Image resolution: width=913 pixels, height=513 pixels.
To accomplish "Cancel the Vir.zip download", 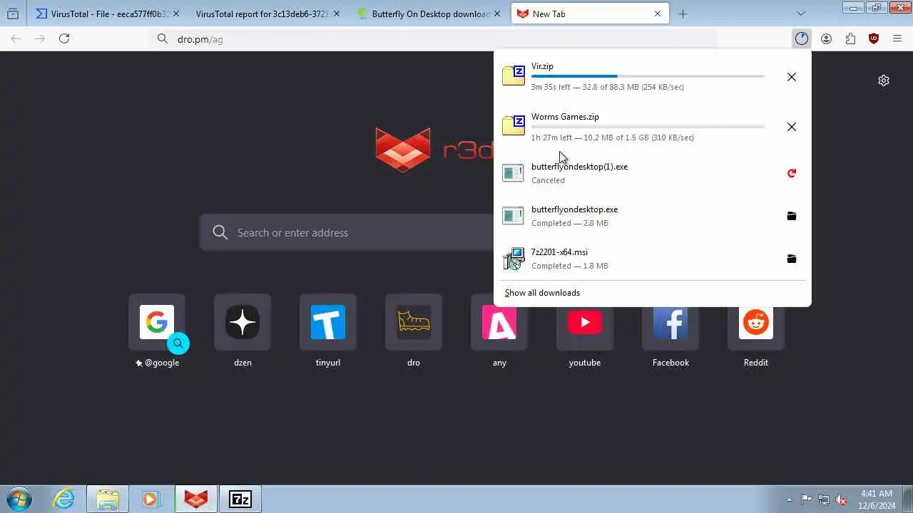I will point(791,77).
